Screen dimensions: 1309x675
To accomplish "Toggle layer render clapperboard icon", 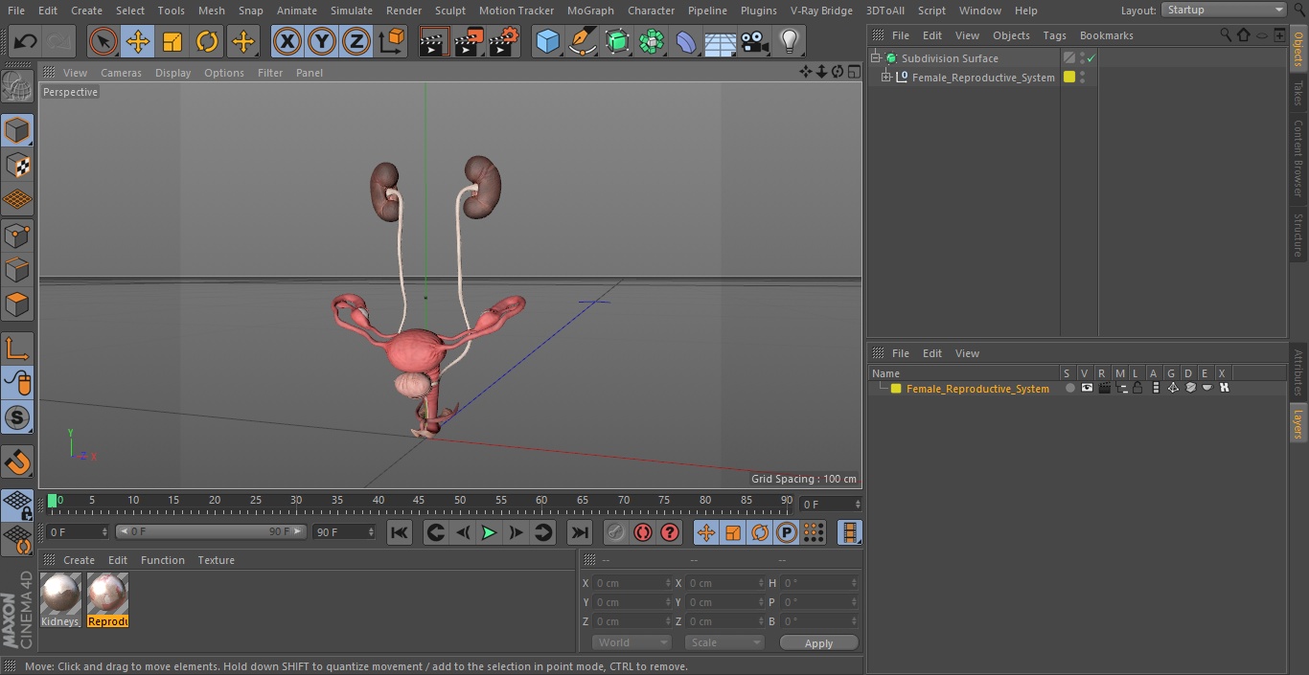I will coord(1104,388).
